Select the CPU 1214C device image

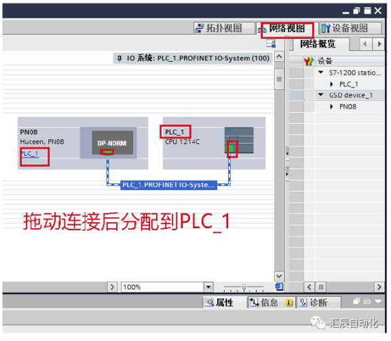(x=239, y=140)
